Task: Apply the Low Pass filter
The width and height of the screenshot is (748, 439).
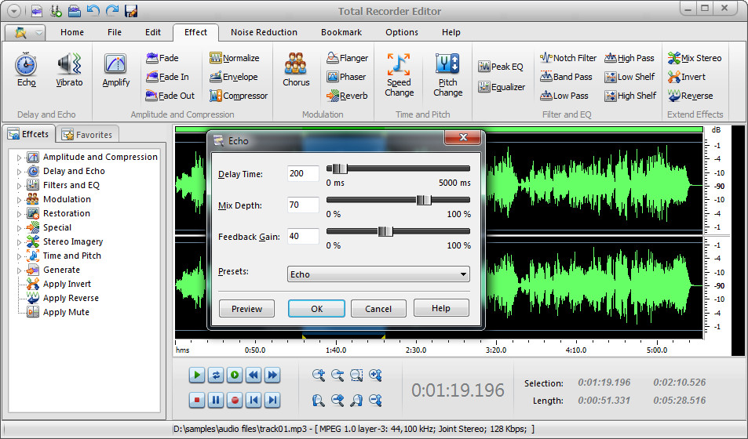Action: [564, 96]
